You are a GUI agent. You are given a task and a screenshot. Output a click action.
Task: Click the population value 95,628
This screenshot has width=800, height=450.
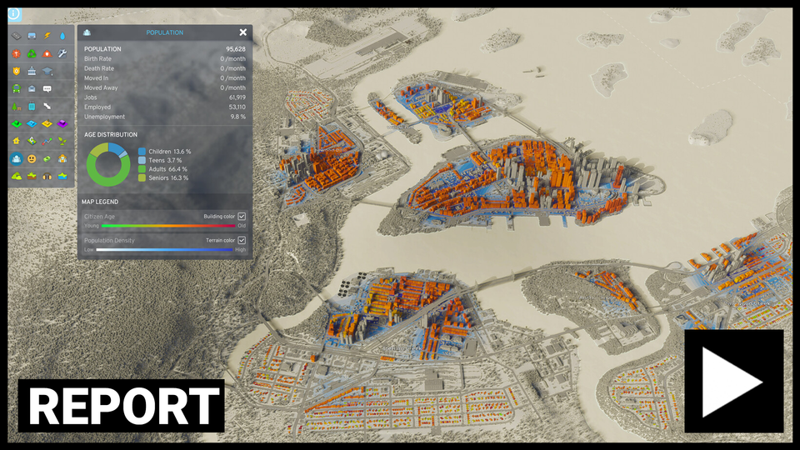(236, 49)
